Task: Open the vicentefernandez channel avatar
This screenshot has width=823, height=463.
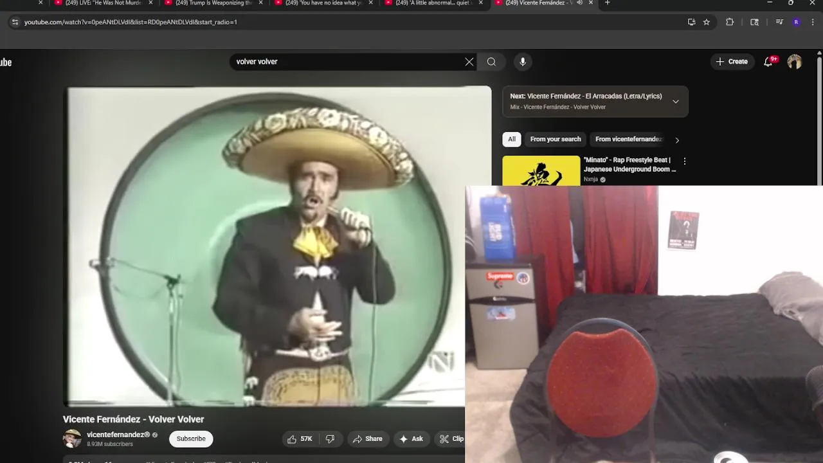Action: pyautogui.click(x=72, y=439)
